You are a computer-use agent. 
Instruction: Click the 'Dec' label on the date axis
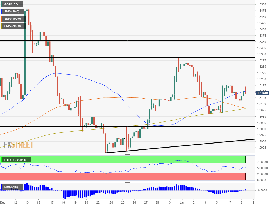coord(3,202)
